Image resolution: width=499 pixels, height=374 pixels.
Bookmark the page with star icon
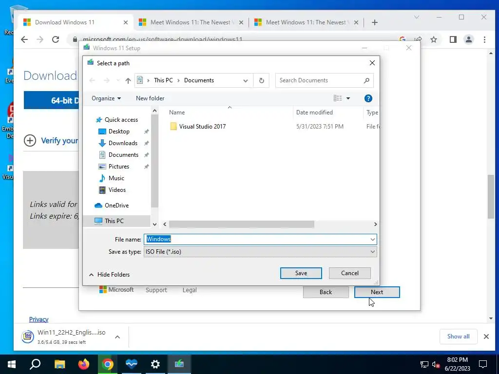433,39
